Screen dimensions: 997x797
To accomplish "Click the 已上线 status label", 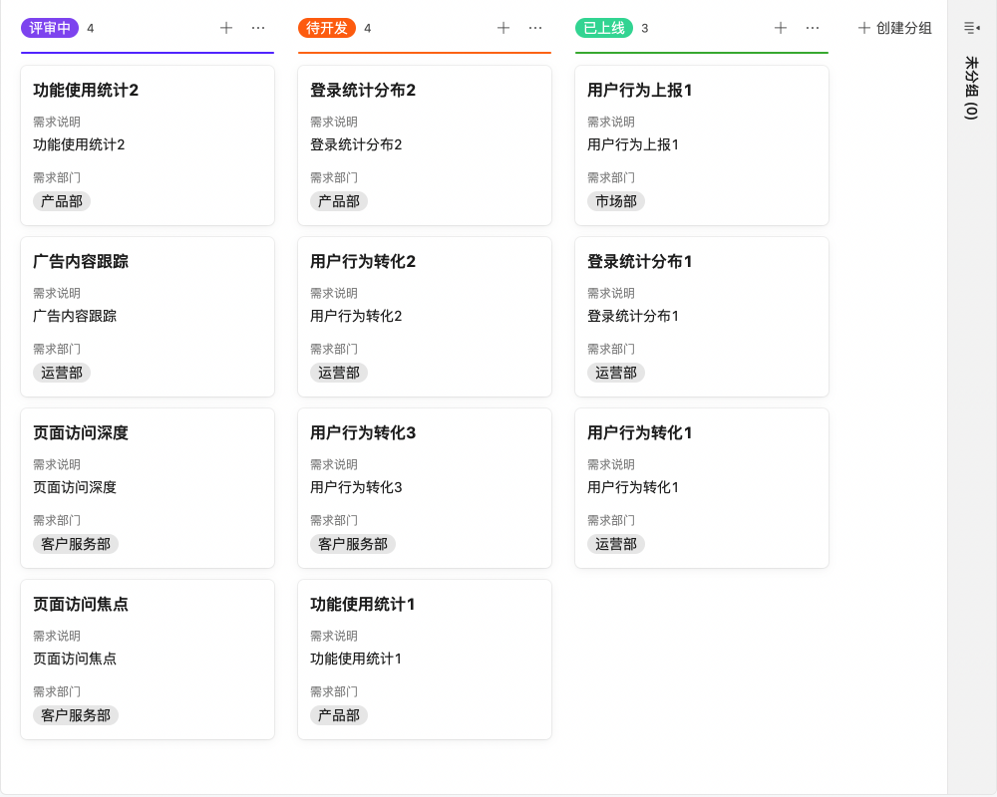I will coord(603,28).
